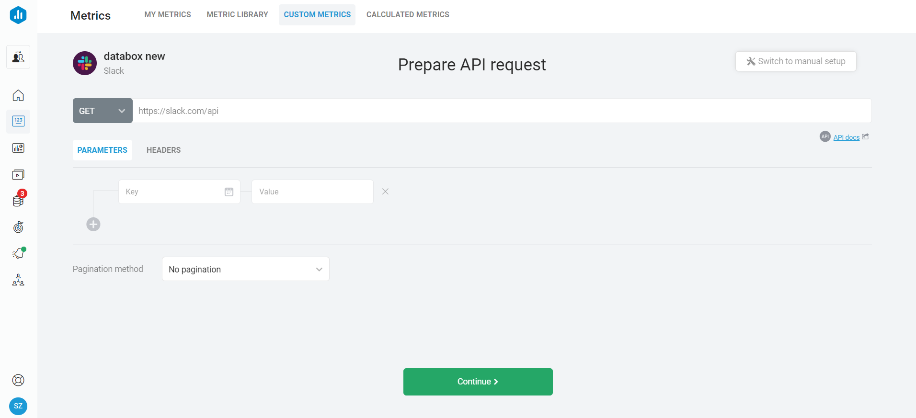The height and width of the screenshot is (418, 916).
Task: Open the data sources icon with badge
Action: pyautogui.click(x=18, y=201)
